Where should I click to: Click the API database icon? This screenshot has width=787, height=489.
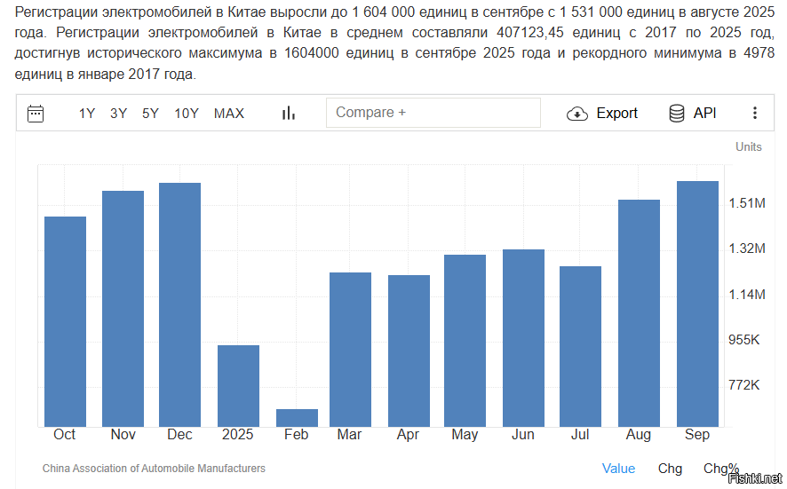(677, 114)
